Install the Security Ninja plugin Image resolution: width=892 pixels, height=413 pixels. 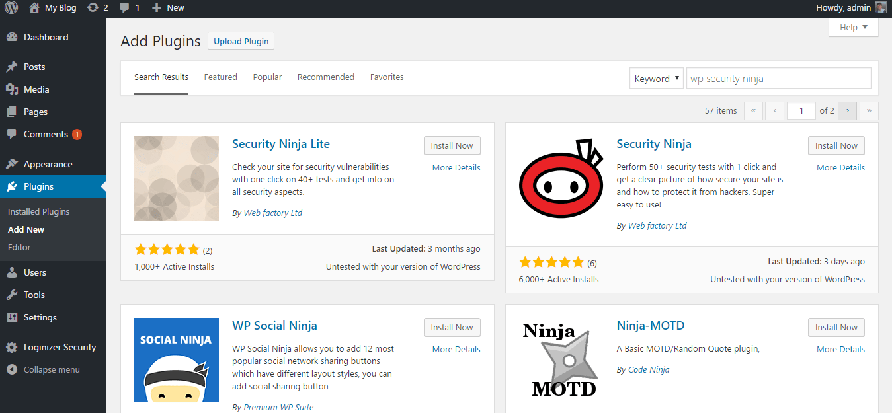[x=836, y=145]
